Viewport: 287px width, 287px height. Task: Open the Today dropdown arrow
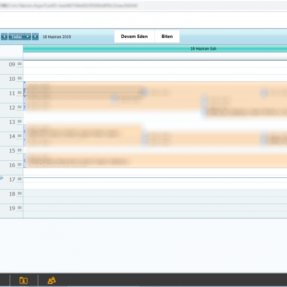[28, 37]
